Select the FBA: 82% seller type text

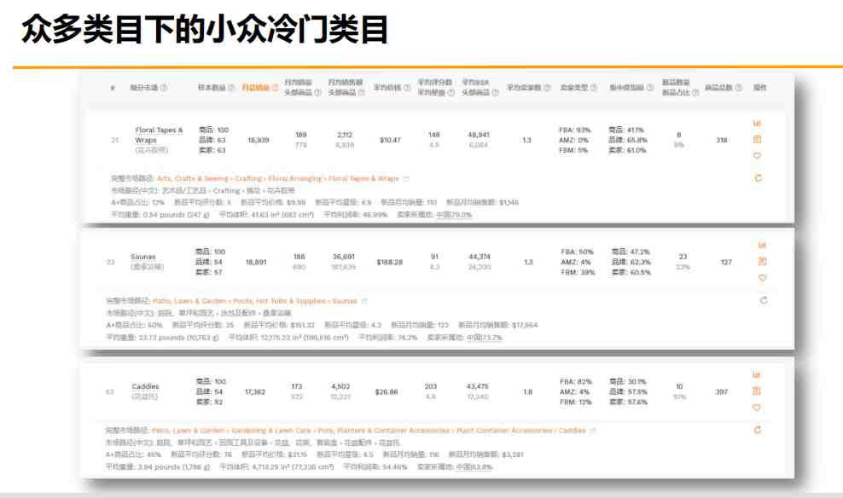[x=576, y=382]
